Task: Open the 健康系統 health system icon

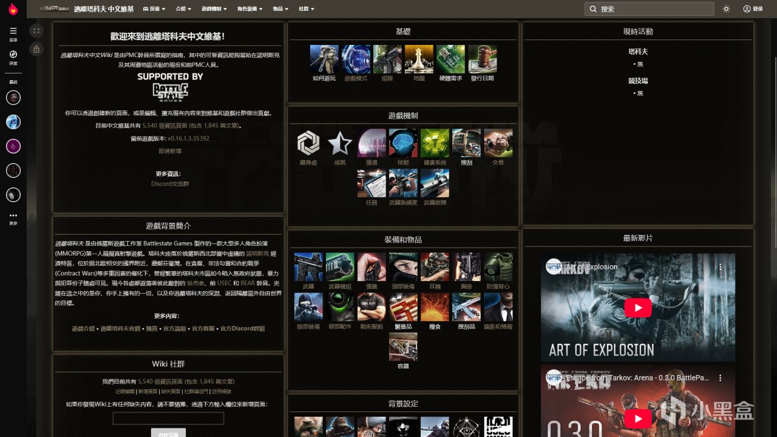Action: [435, 143]
